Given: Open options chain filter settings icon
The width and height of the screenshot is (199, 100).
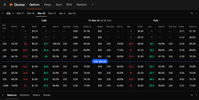Looking at the screenshot, I should (x=192, y=13).
